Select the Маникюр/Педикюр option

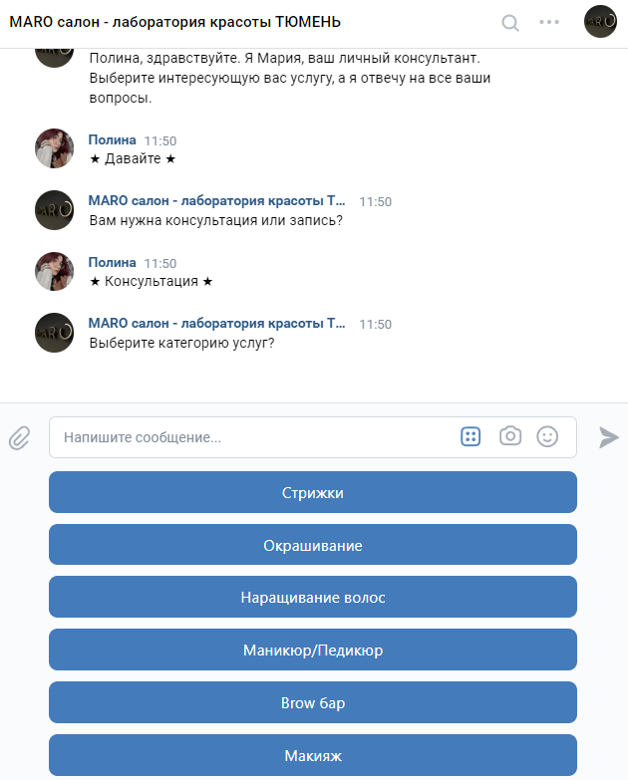[313, 650]
